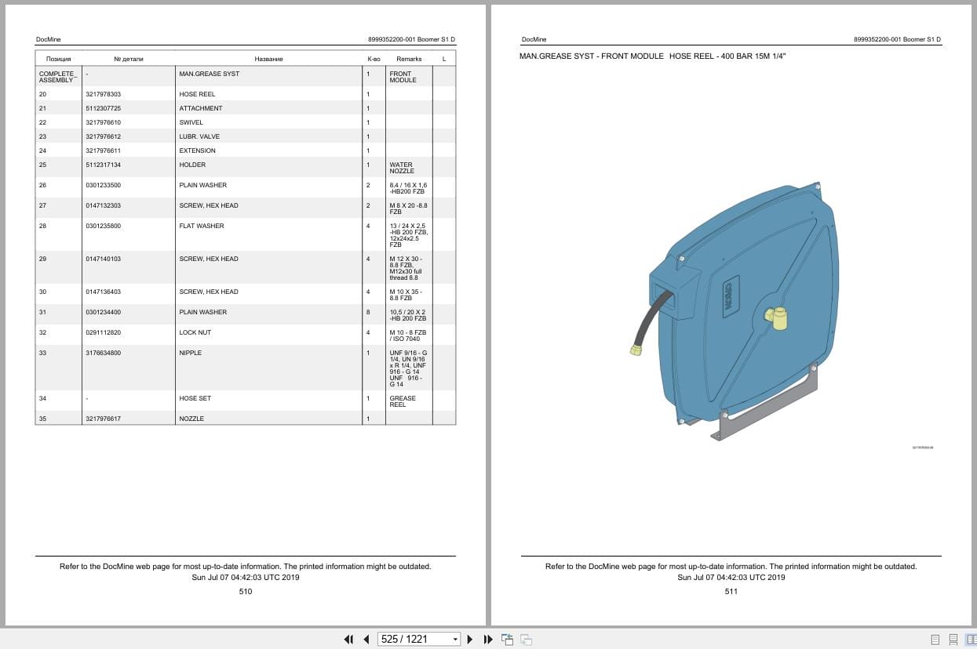The height and width of the screenshot is (649, 977).
Task: Click the Refer to DocMine web page footer text
Action: tap(245, 566)
